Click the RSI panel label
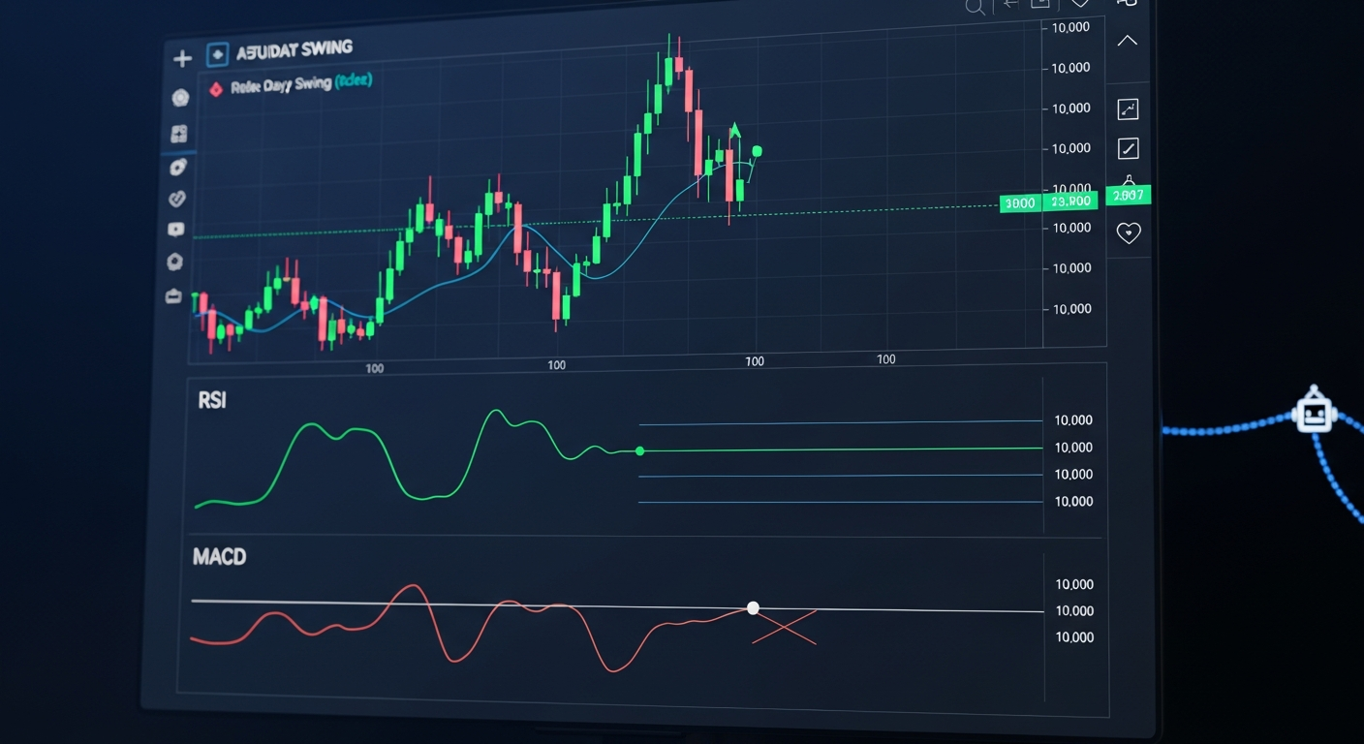The image size is (1364, 744). (212, 400)
